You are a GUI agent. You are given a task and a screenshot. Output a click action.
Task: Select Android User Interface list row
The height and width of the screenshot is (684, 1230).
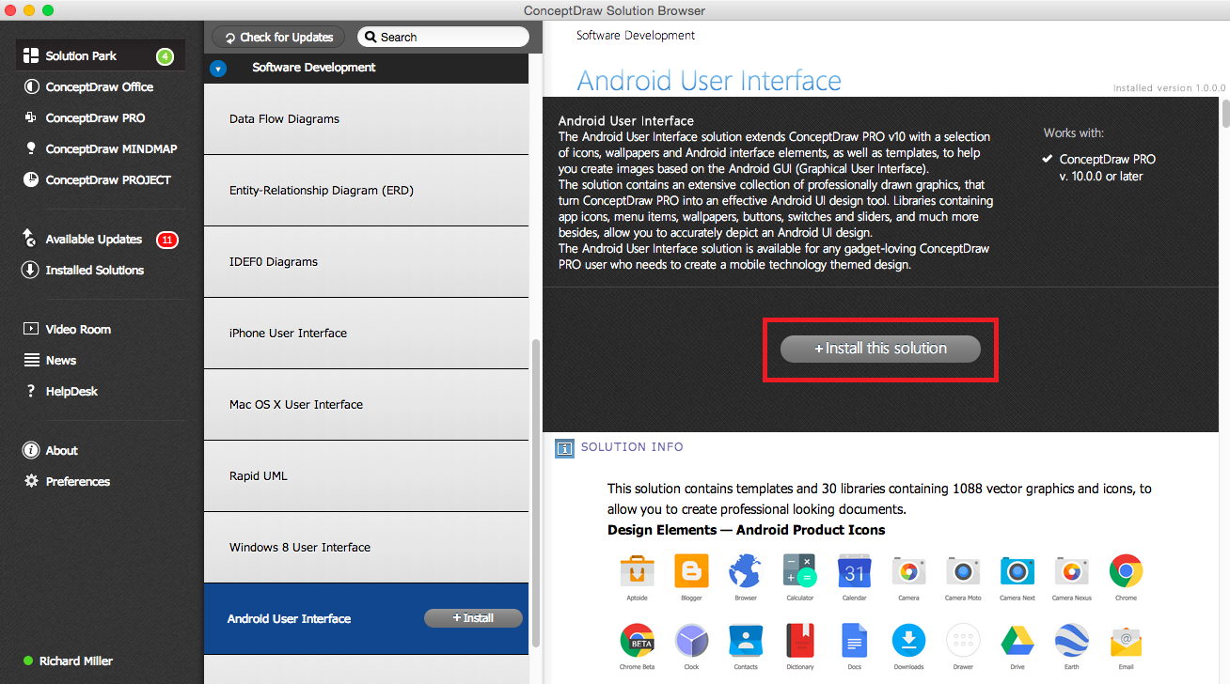tap(367, 619)
